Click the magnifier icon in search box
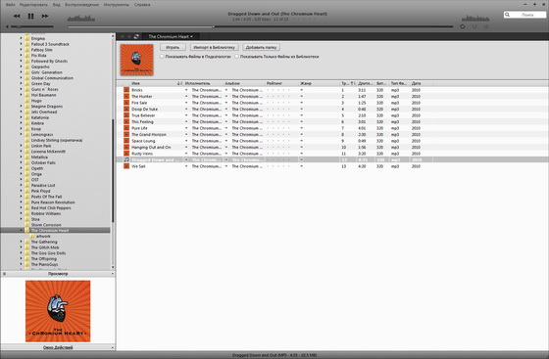The height and width of the screenshot is (359, 549). tap(508, 15)
